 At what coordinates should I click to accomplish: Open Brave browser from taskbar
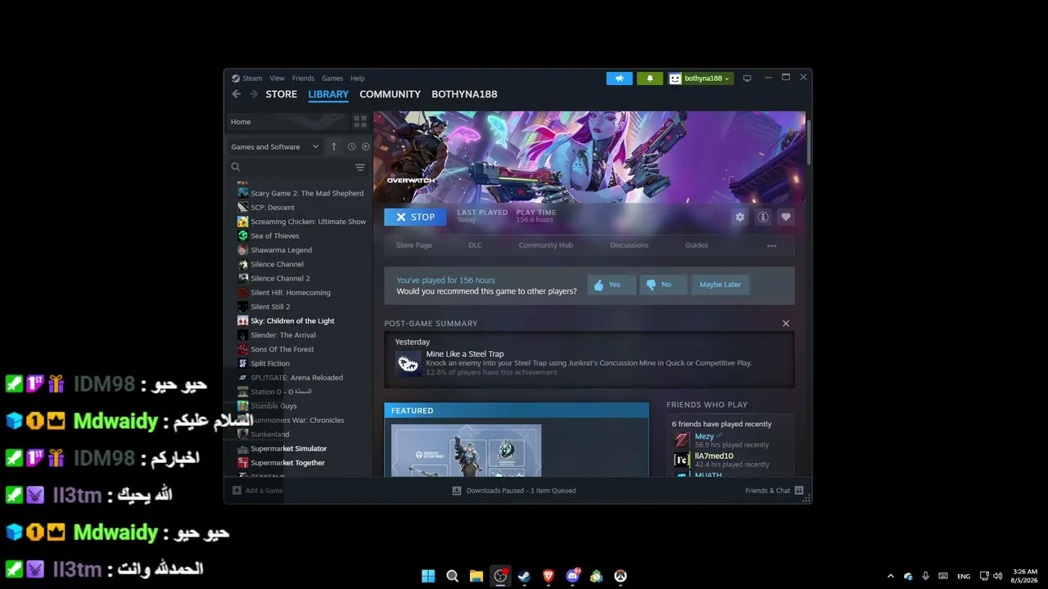pyautogui.click(x=549, y=576)
